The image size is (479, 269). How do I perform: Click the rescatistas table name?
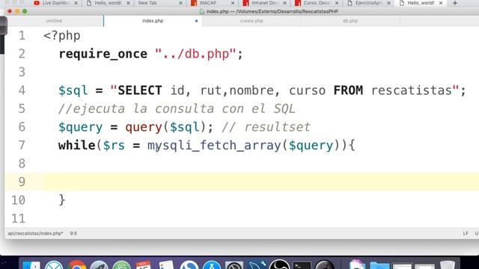412,90
